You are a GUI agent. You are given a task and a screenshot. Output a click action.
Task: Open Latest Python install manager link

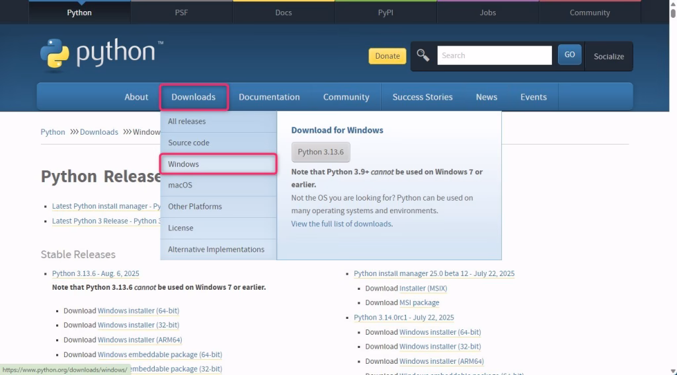pyautogui.click(x=106, y=206)
